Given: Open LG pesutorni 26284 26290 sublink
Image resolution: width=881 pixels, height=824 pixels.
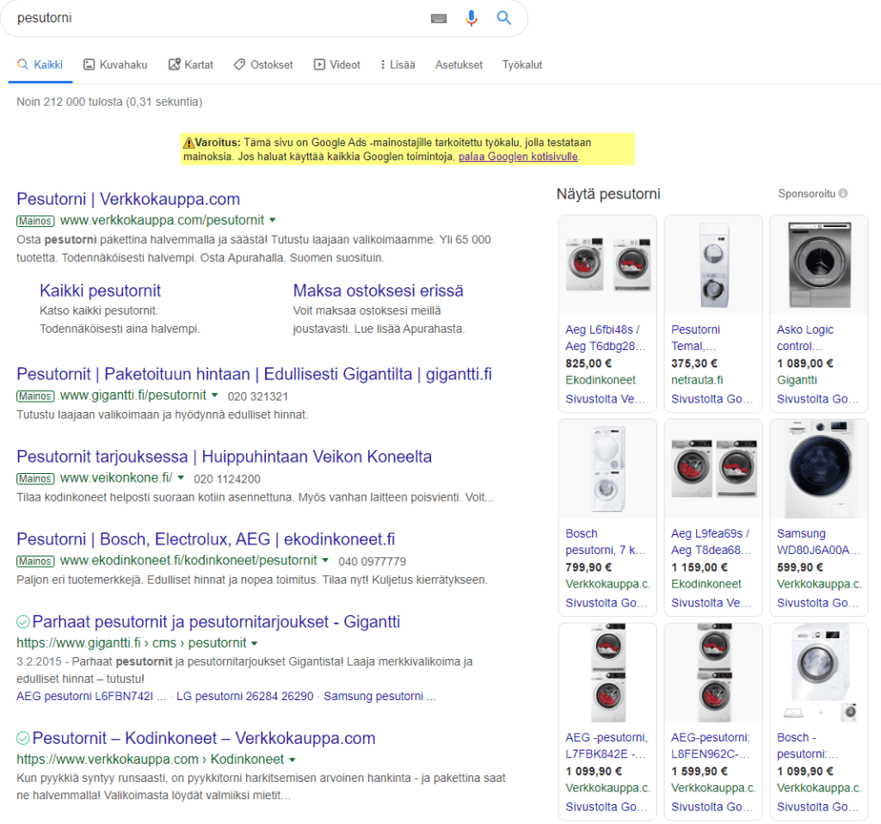Looking at the screenshot, I should (245, 696).
